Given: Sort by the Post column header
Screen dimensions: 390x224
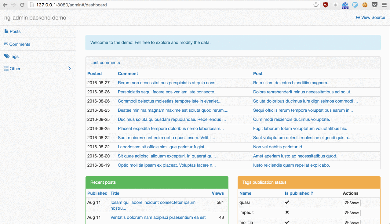Looking at the screenshot, I should (258, 74).
